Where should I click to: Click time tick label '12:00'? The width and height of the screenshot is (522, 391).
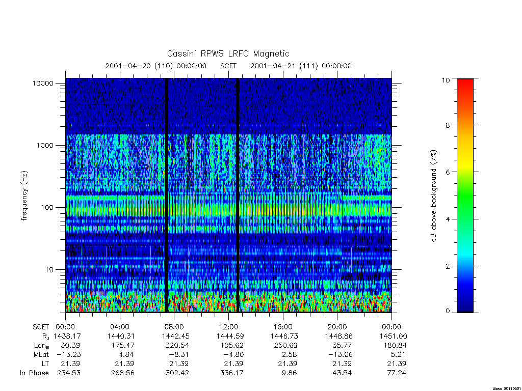click(228, 327)
